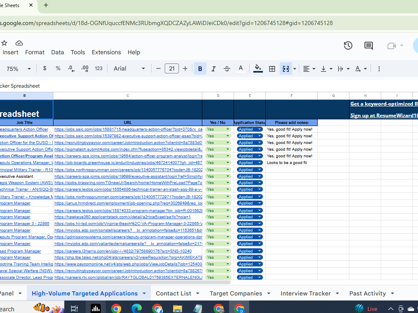Open the Help menu
This screenshot has height=313, width=418.
coord(134,52)
